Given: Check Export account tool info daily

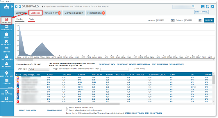Looking at the screenshot, I should pos(67,108).
